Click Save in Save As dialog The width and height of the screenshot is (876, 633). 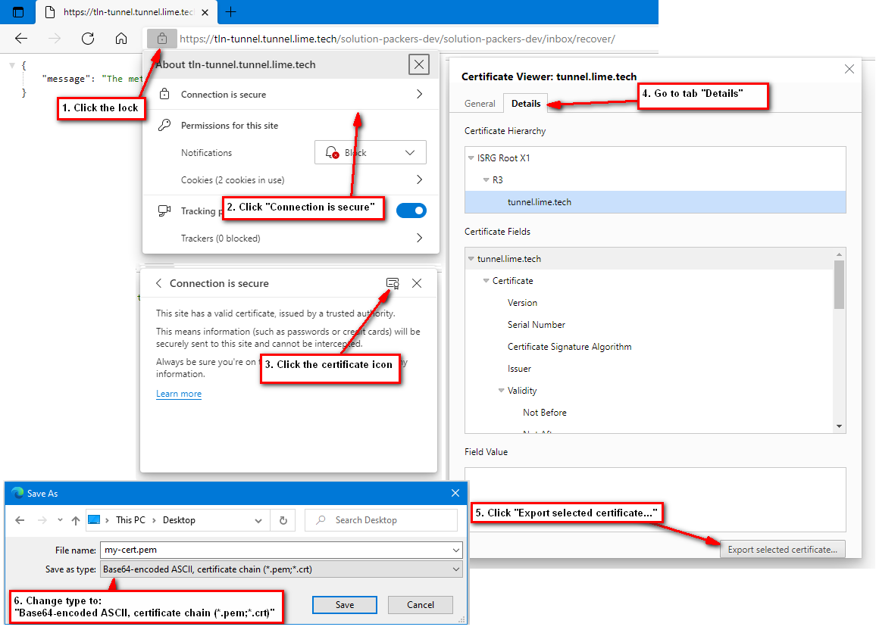point(345,605)
